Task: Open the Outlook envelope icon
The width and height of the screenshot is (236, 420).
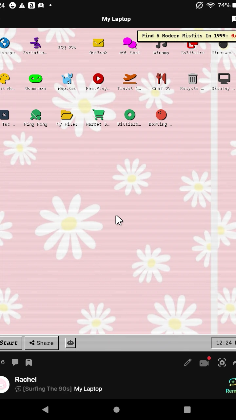Action: [98, 43]
